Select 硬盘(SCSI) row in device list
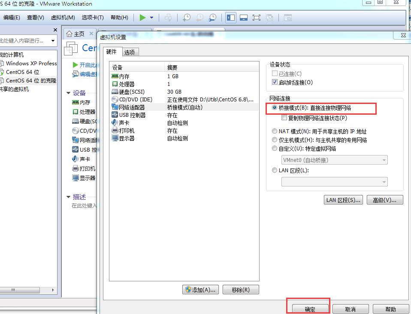Image resolution: width=411 pixels, height=314 pixels. point(184,91)
